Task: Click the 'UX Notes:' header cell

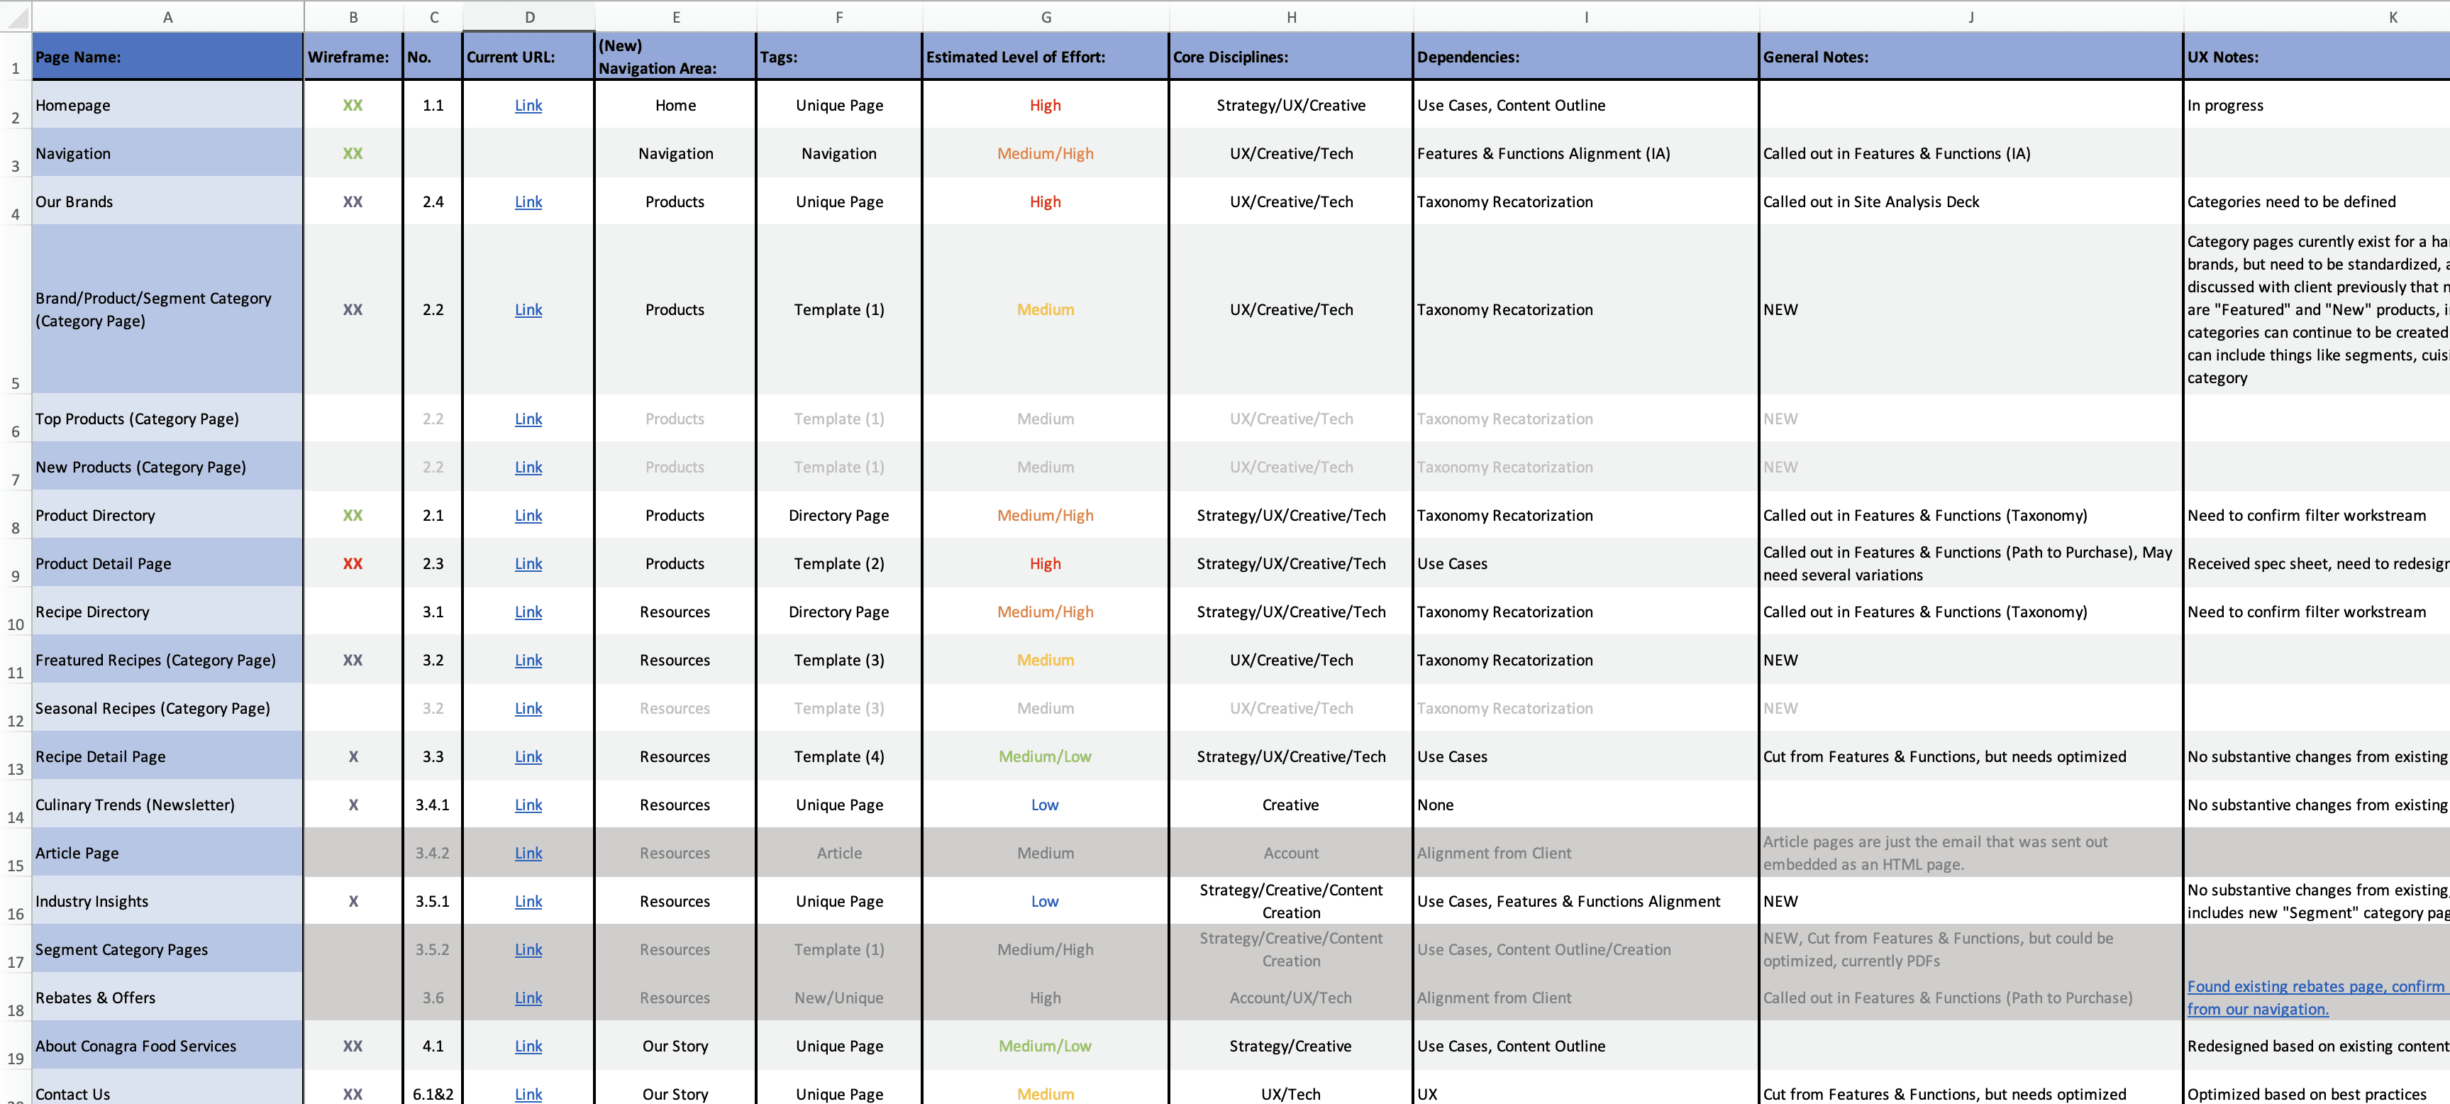Action: [2317, 56]
